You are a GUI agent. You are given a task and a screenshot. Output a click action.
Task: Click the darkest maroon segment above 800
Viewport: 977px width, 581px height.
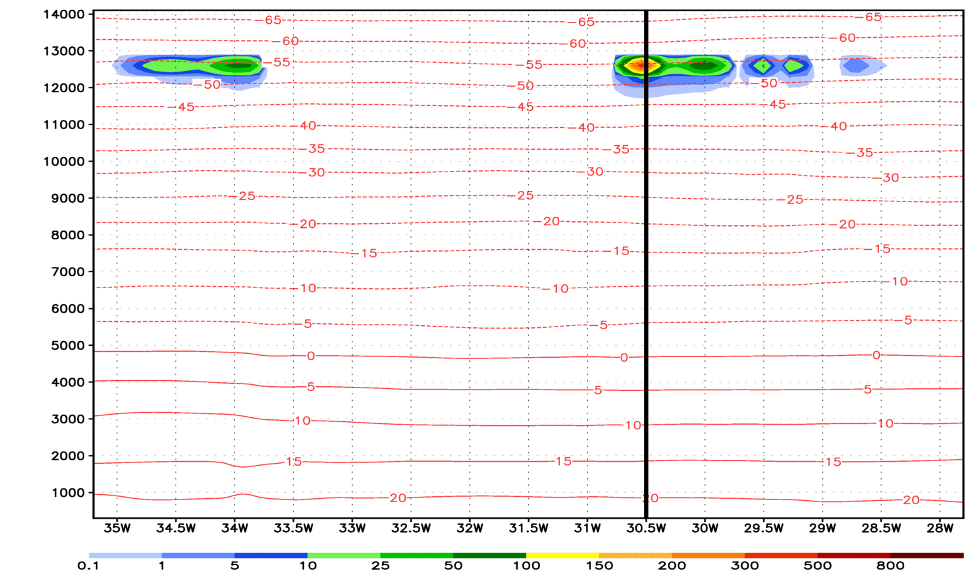click(x=927, y=555)
